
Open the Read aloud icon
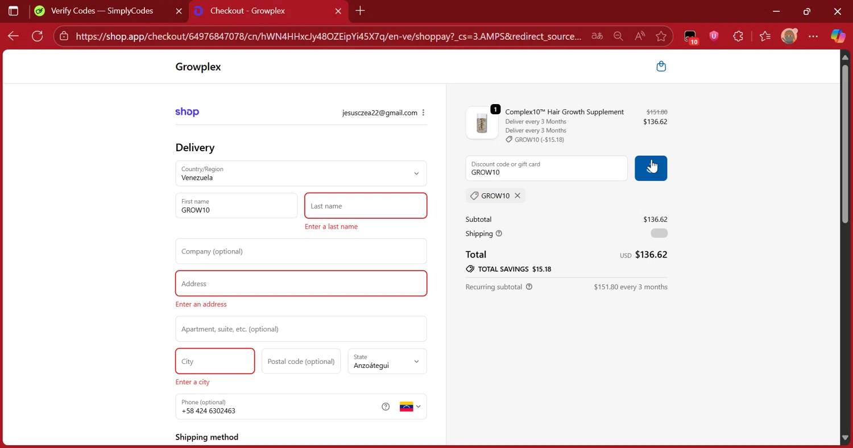[x=640, y=36]
